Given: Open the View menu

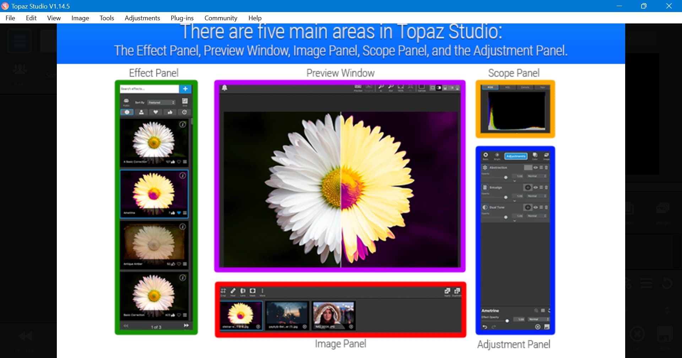Looking at the screenshot, I should (54, 18).
